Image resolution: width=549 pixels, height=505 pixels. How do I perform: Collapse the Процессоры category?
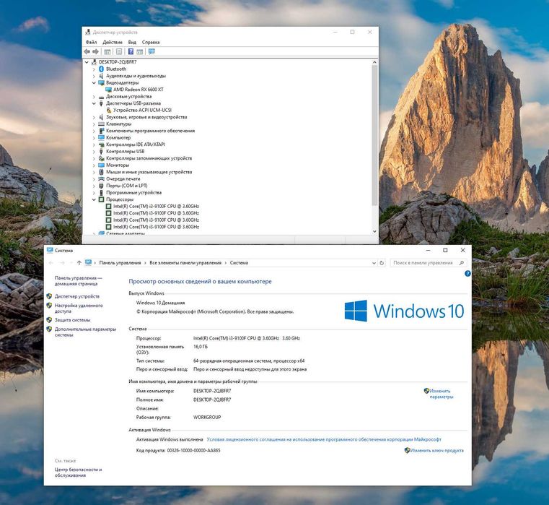94,199
